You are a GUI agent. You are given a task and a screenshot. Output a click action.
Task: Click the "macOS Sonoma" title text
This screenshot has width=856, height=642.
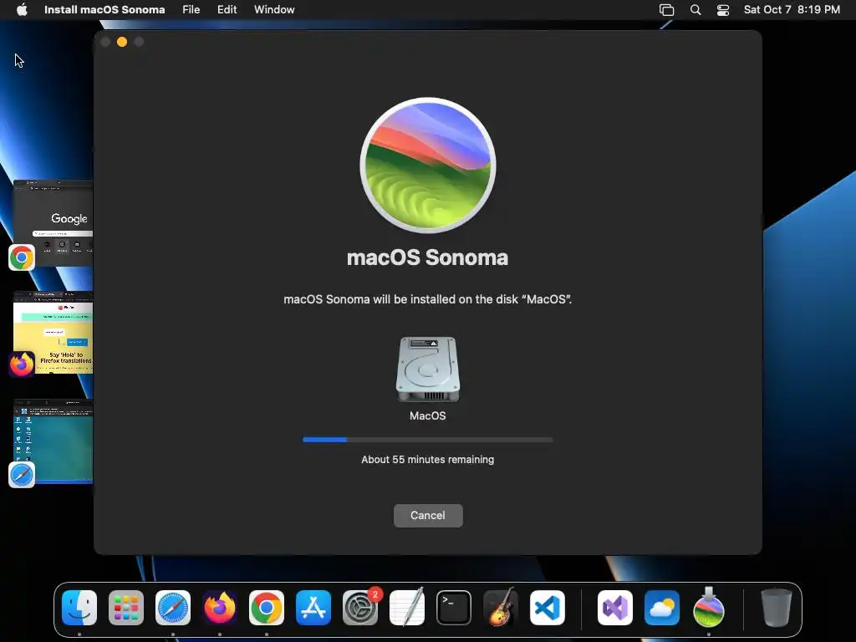tap(427, 257)
